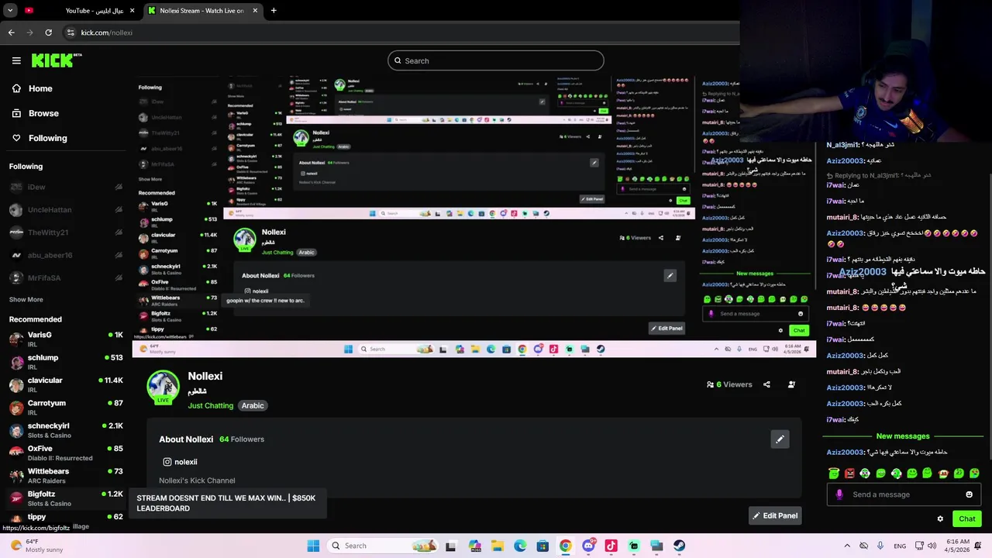The width and height of the screenshot is (992, 558).
Task: Click offline icon next to MrFifaSA
Action: coord(119,277)
